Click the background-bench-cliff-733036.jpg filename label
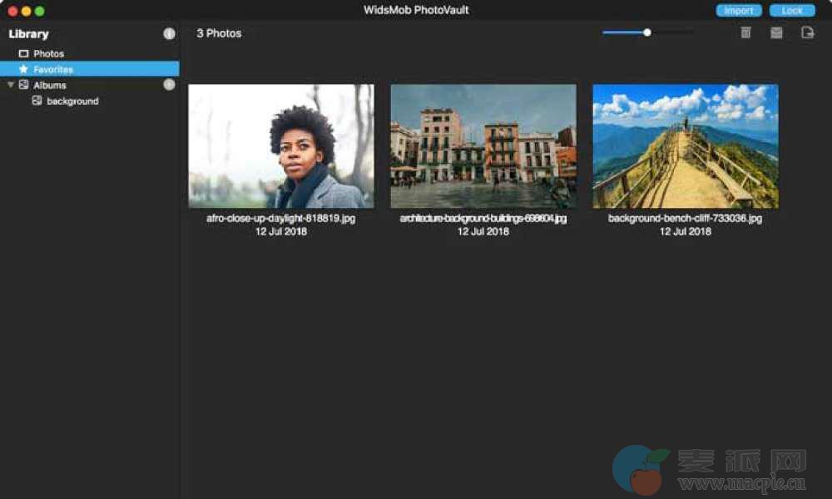The width and height of the screenshot is (832, 499). pos(685,219)
